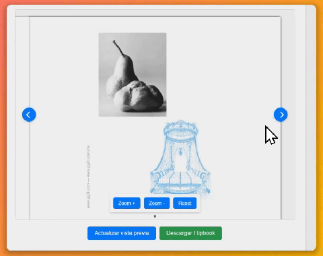
Task: Select the blue canopy bed illustration
Action: click(180, 157)
